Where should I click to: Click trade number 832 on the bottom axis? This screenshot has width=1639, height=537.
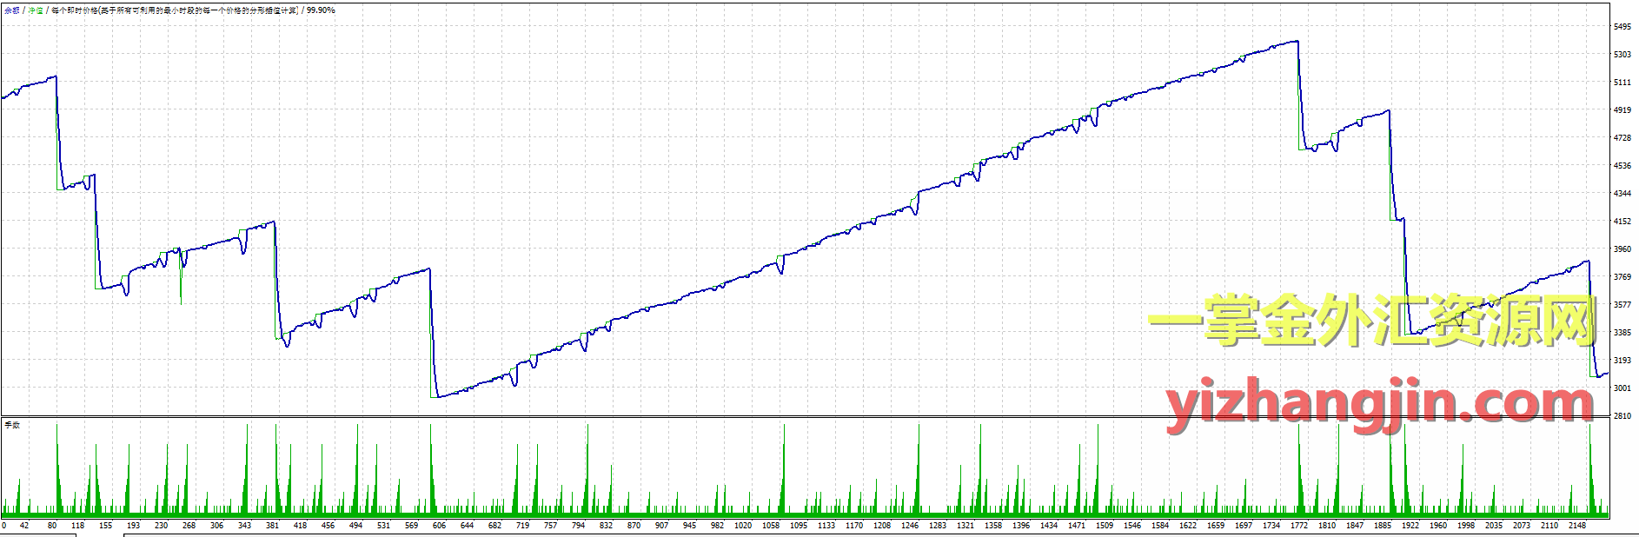coord(606,526)
